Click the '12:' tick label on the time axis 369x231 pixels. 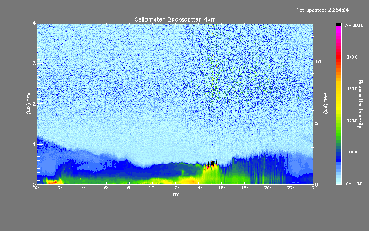[x=175, y=188]
